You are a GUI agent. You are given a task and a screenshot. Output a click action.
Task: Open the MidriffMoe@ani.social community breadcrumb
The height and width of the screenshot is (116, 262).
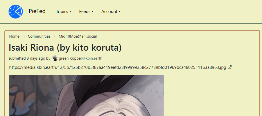[x=78, y=36]
